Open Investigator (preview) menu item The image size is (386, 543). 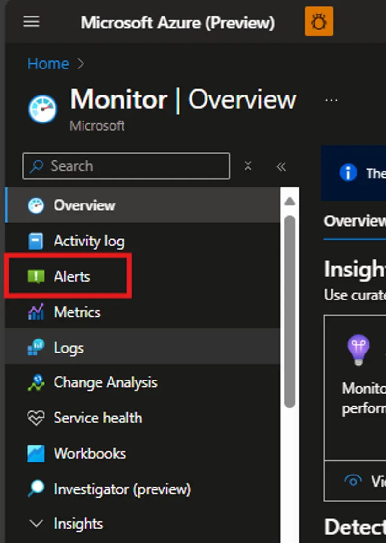coord(143,489)
